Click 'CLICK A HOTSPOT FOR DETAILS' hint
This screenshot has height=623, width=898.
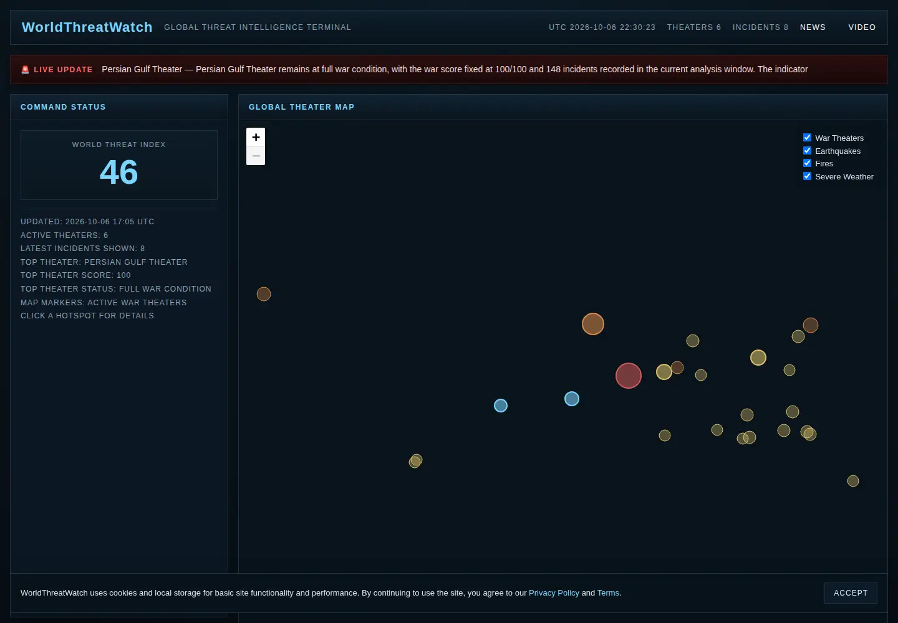(x=87, y=316)
